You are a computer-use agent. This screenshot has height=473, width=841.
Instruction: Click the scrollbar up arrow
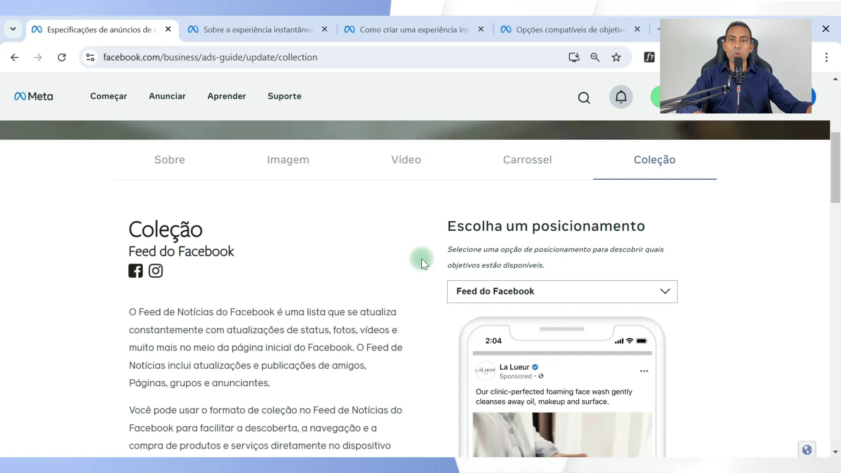click(x=835, y=79)
